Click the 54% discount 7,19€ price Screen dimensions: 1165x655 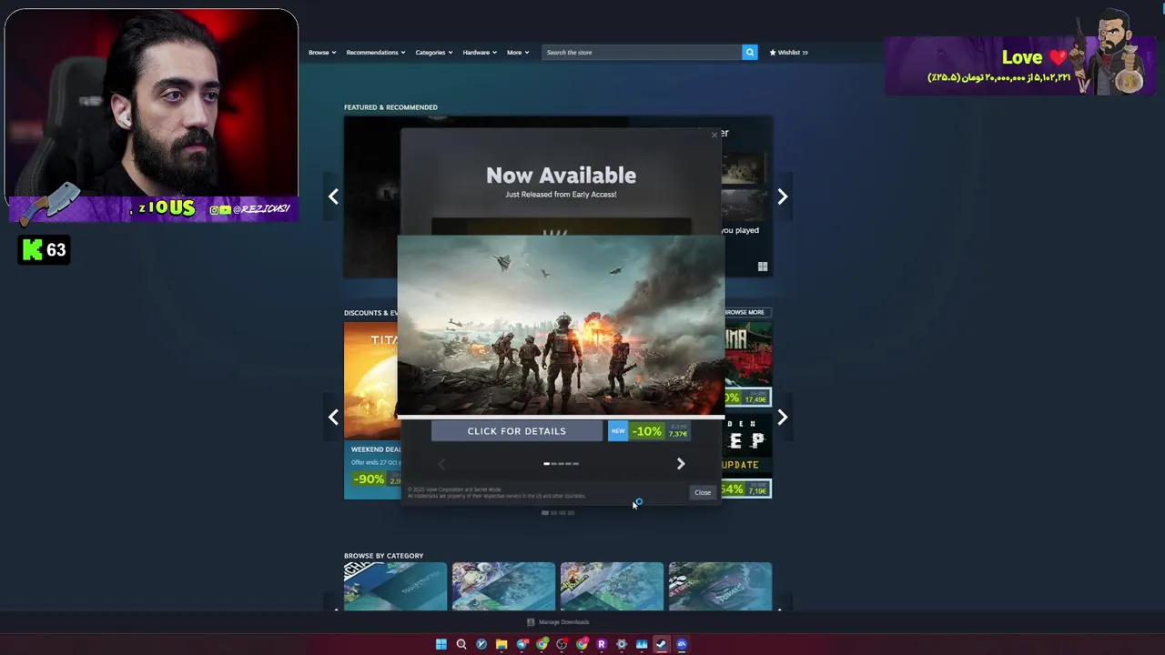(746, 489)
